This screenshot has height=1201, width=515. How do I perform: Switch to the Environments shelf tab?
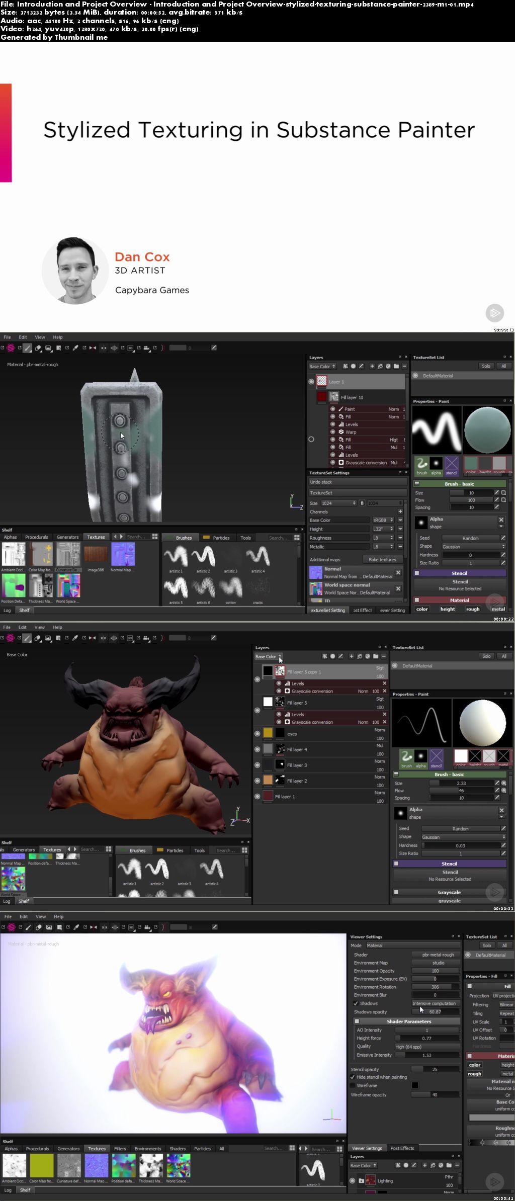(148, 1149)
